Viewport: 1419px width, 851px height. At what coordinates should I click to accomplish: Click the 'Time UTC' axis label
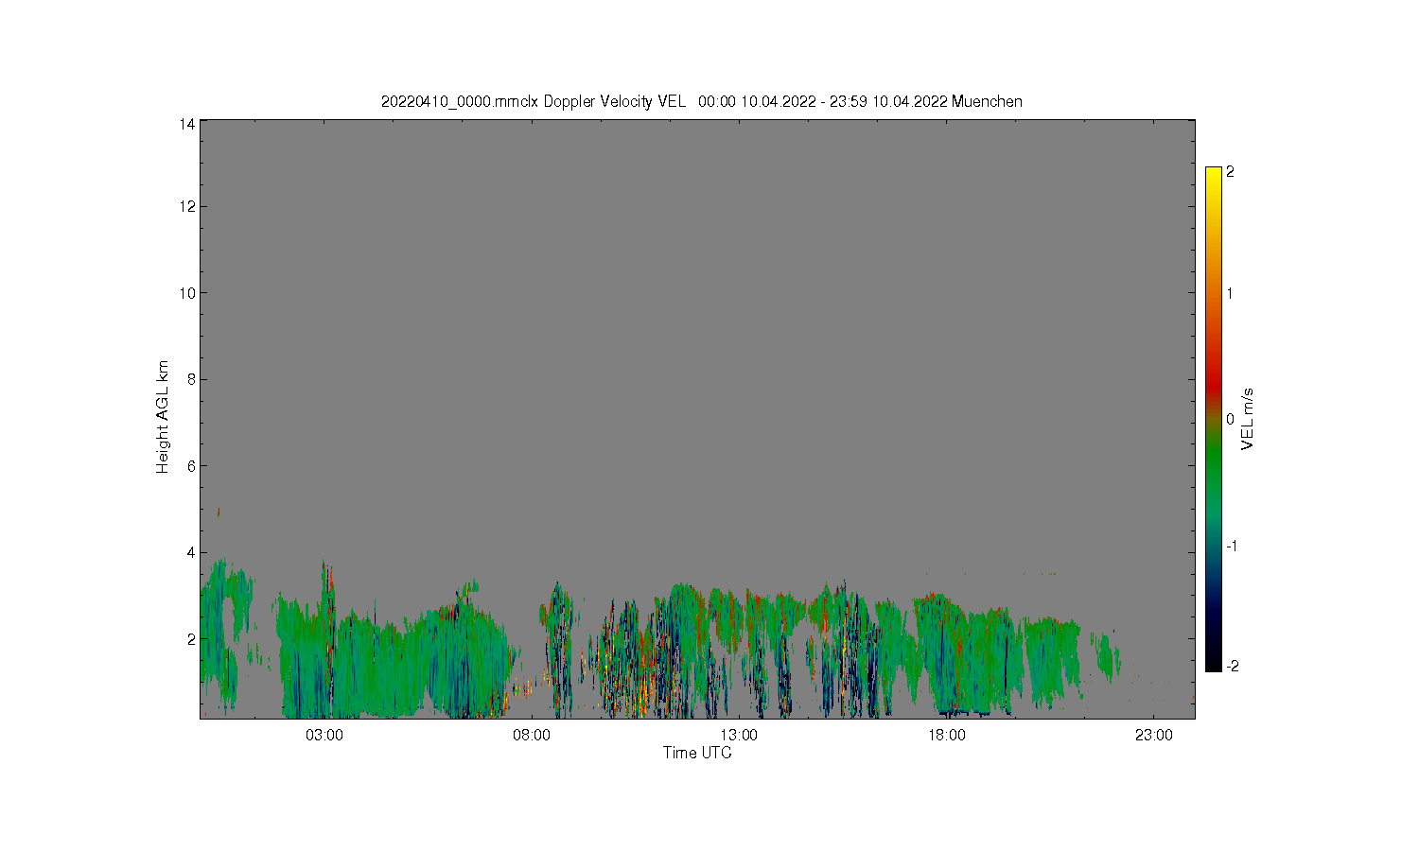click(x=697, y=753)
